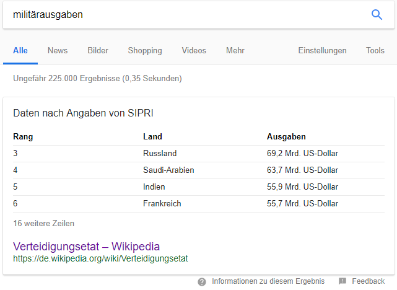The image size is (397, 290).
Task: Click the question mark info icon
Action: coord(202,282)
